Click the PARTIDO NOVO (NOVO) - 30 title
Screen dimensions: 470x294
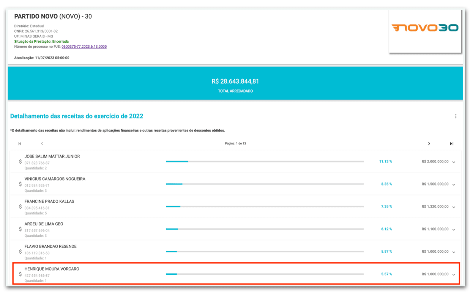(53, 17)
